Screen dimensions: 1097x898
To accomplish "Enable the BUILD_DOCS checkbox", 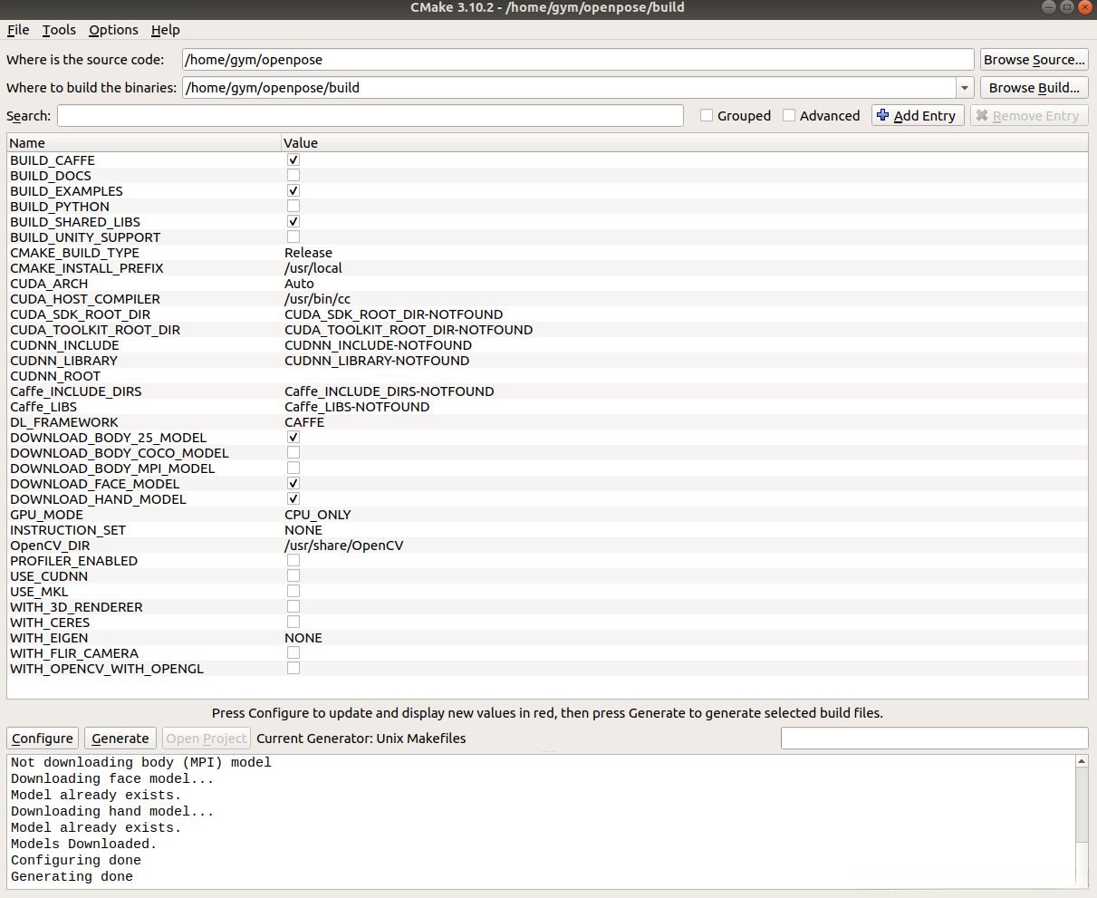I will click(293, 176).
